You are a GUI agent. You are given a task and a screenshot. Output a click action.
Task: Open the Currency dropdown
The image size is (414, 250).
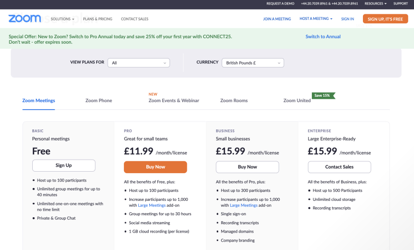coord(253,63)
